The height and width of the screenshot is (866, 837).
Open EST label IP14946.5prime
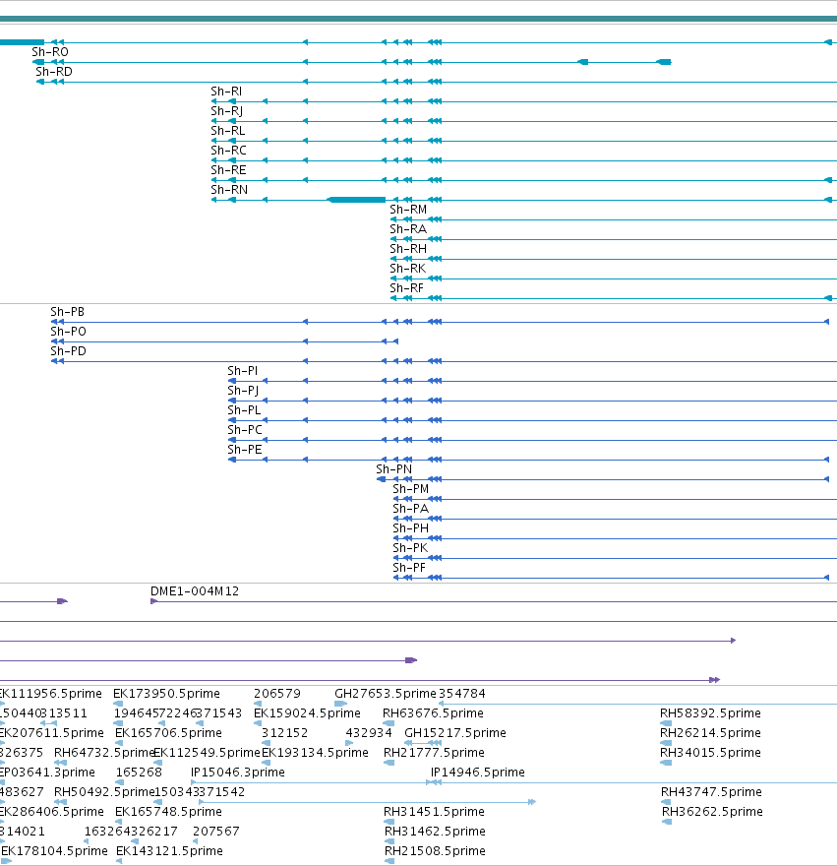(x=478, y=773)
